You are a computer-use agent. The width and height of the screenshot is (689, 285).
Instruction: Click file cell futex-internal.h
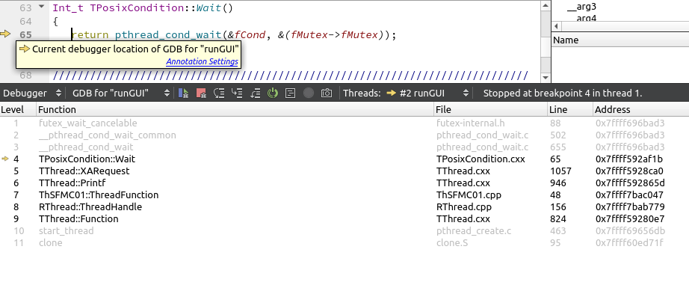click(x=470, y=123)
